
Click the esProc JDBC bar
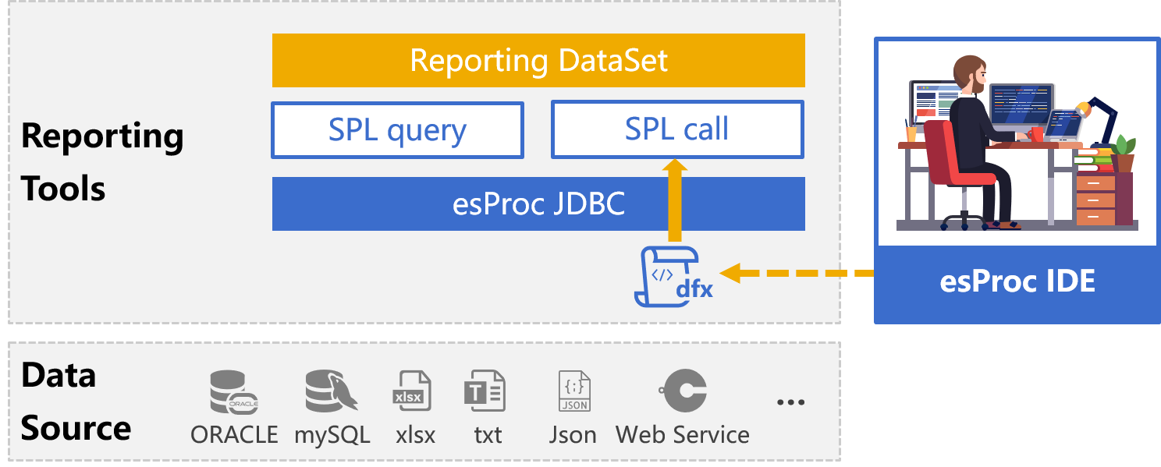tap(538, 203)
